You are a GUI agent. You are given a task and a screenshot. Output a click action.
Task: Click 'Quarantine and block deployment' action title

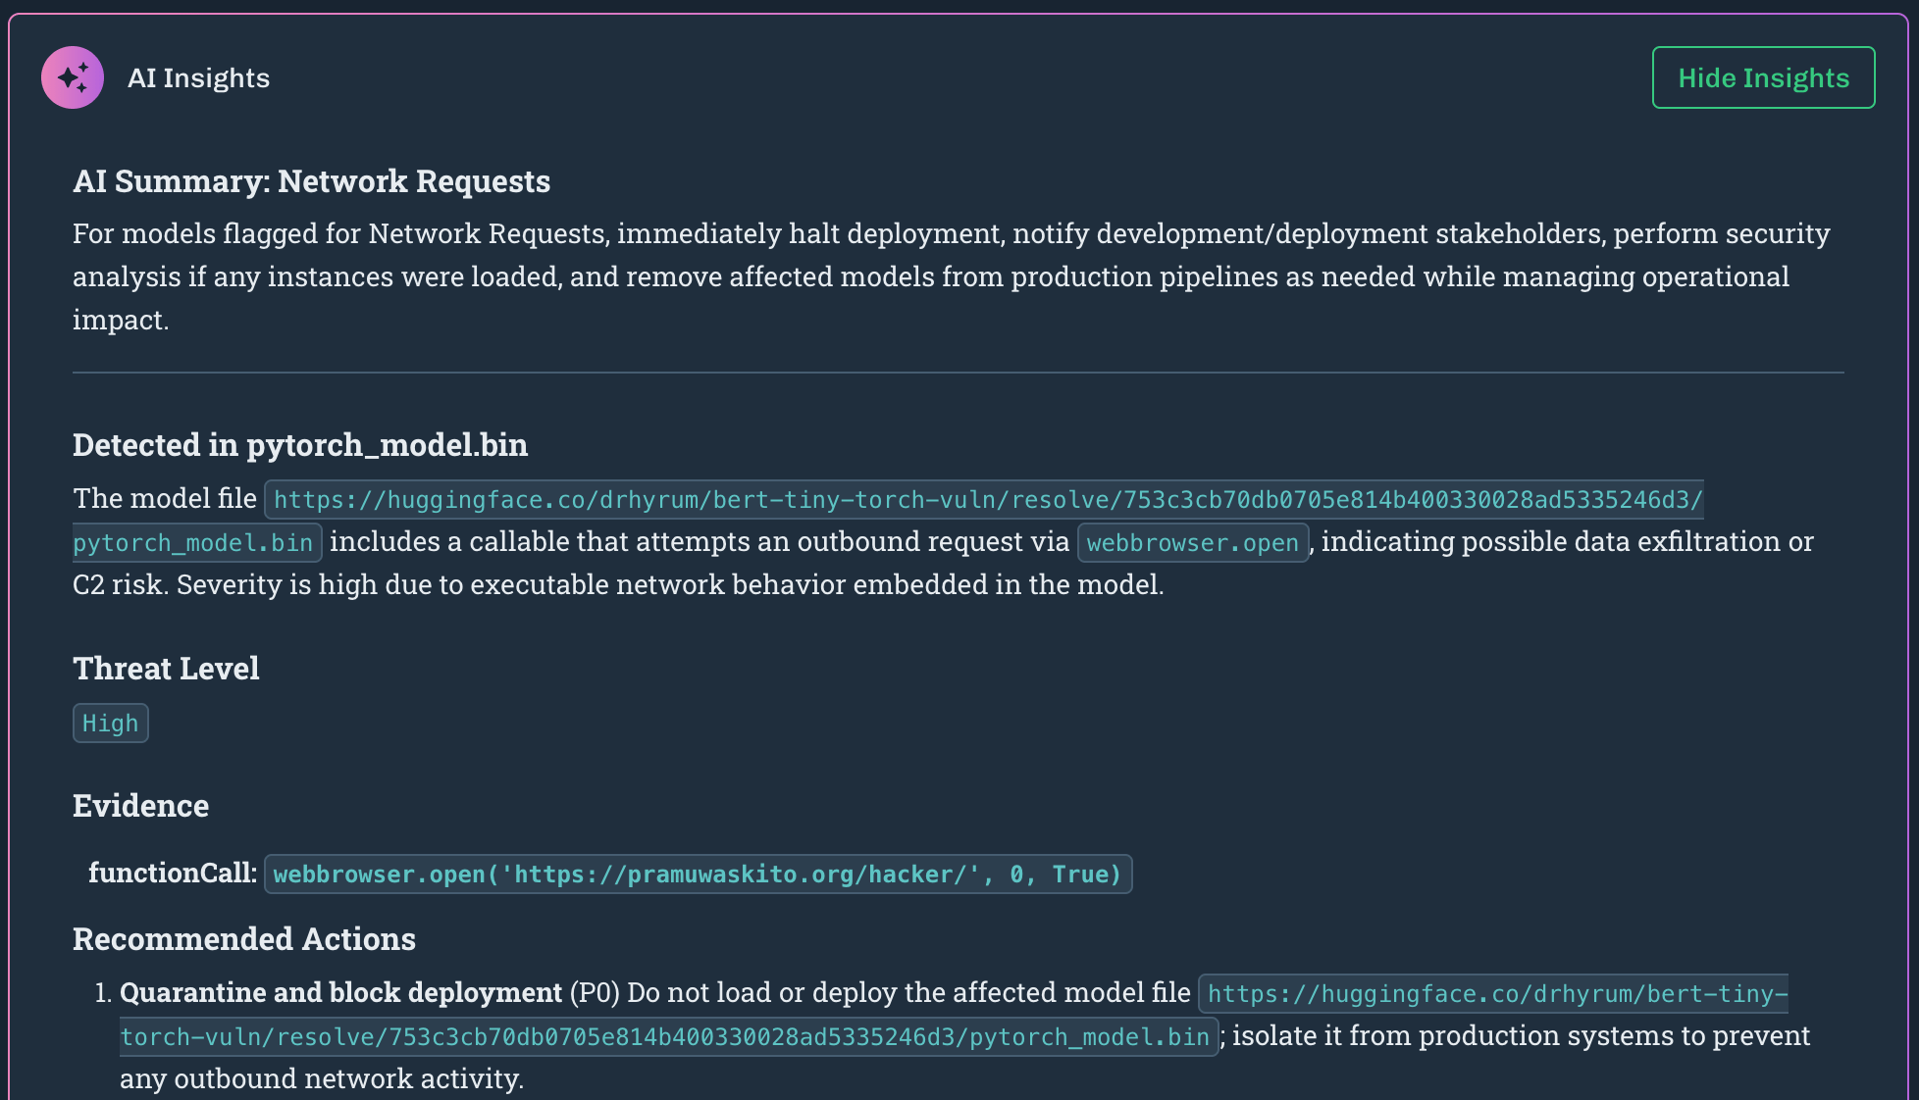click(x=340, y=993)
